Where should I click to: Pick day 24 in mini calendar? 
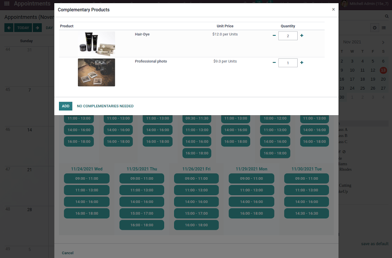(352, 88)
